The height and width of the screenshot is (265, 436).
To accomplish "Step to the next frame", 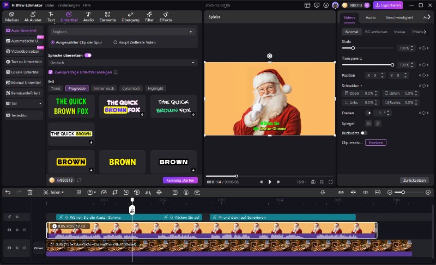I will (278, 182).
